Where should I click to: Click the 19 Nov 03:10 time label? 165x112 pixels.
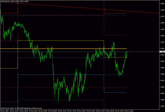(33, 111)
